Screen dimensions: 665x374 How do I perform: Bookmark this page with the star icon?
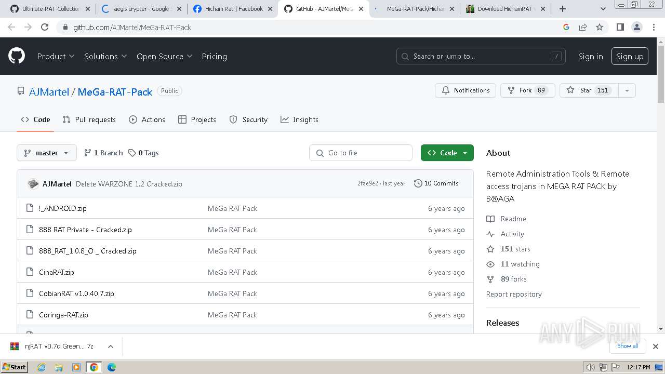(x=600, y=27)
